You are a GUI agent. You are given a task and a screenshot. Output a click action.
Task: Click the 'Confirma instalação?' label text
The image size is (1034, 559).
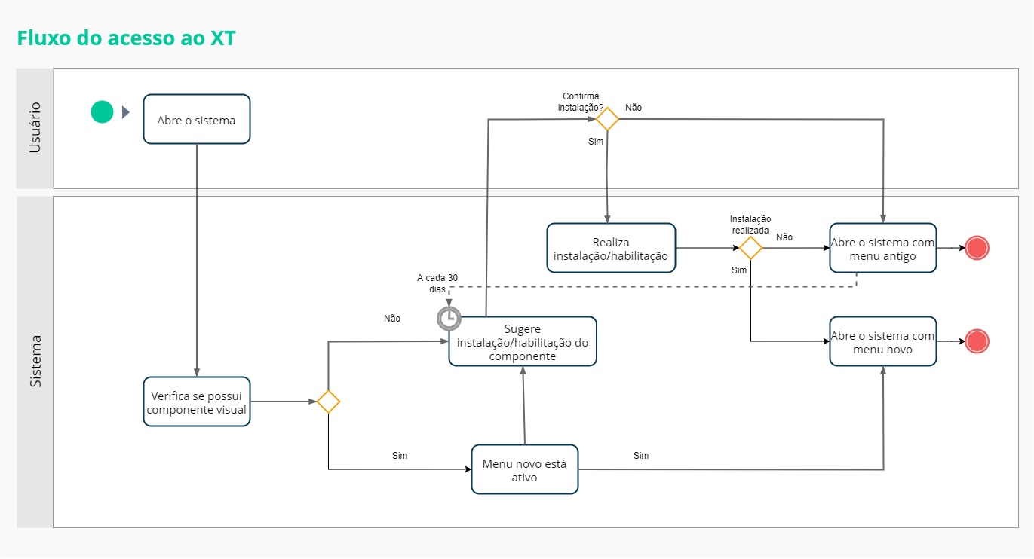tap(581, 102)
